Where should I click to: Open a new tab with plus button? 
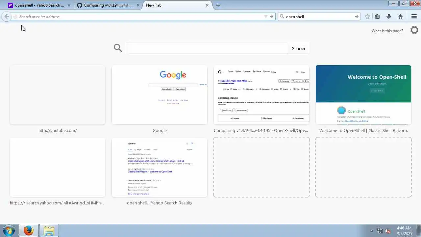pyautogui.click(x=218, y=5)
